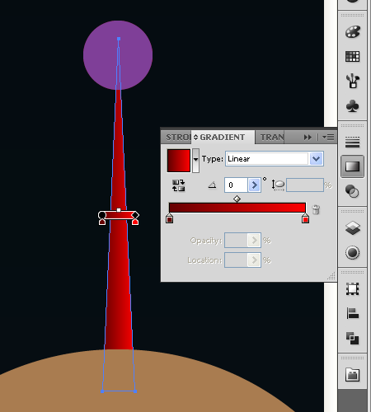Open the gradient swatch presets dropdown arrow
Viewport: 371px width, 412px height.
(195, 161)
